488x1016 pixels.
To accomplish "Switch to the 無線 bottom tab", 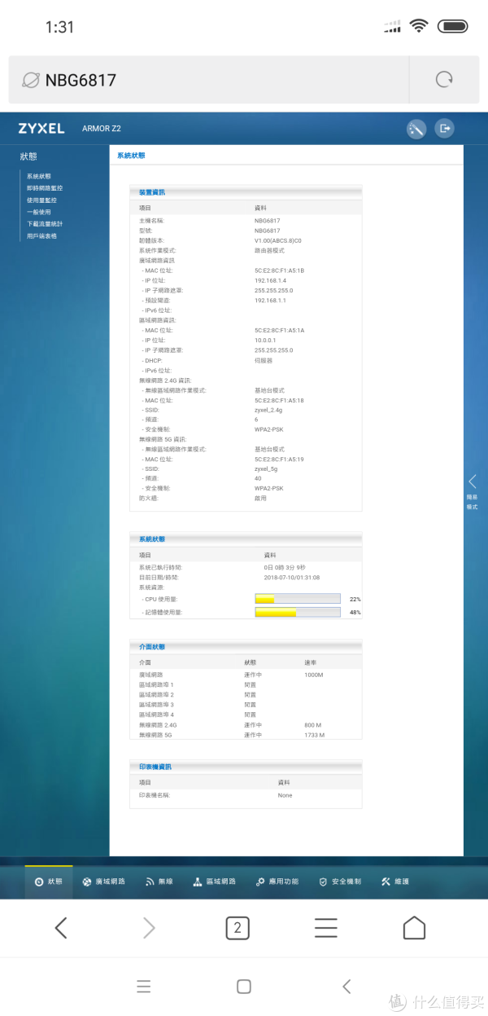I will 159,882.
